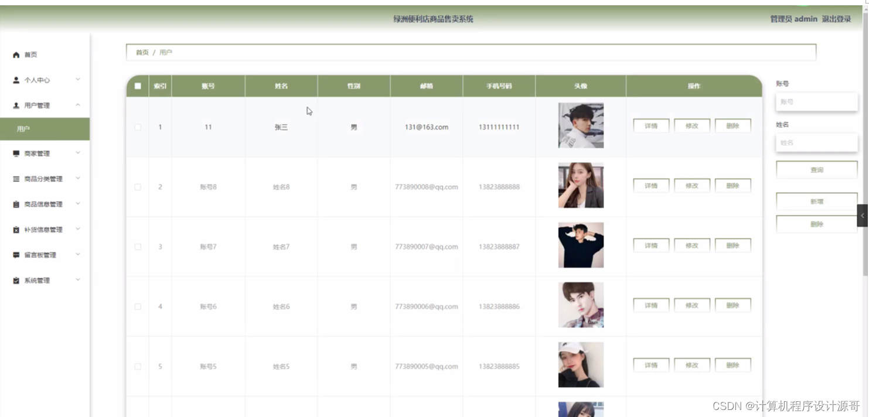
Task: Click 修改 button for 张三
Action: coord(692,126)
